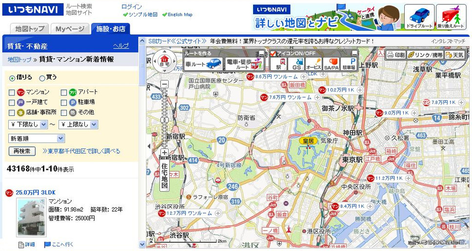This screenshot has width=472, height=251.
Task: Check the 一戸建て checkbox
Action: point(12,103)
